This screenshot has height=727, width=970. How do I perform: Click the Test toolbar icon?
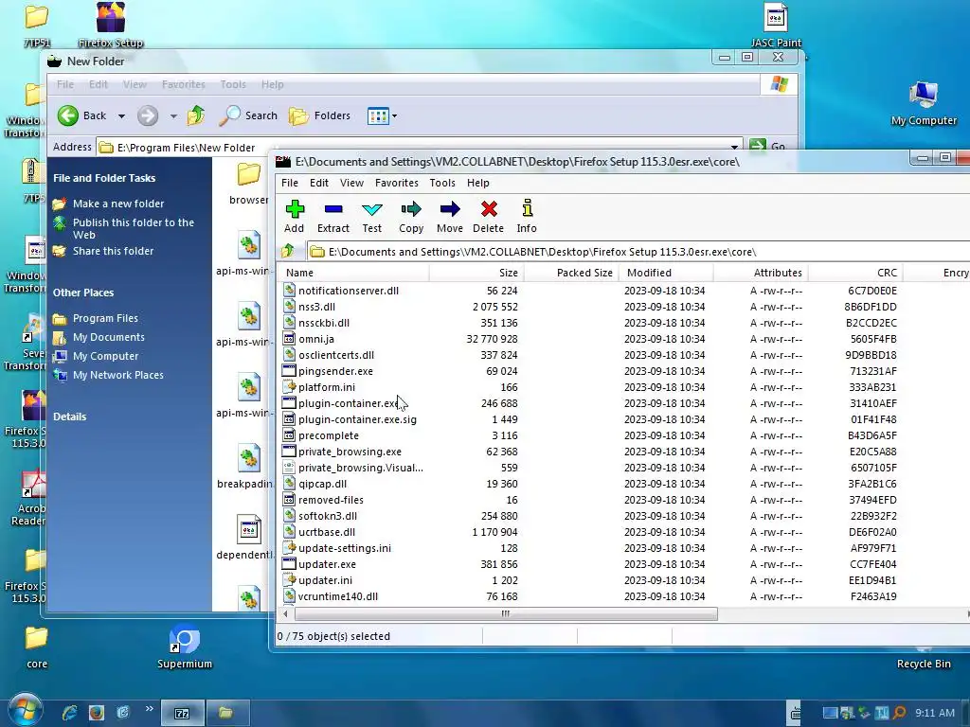click(x=371, y=216)
